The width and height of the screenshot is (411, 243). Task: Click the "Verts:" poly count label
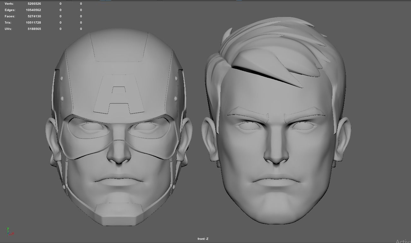[9, 4]
